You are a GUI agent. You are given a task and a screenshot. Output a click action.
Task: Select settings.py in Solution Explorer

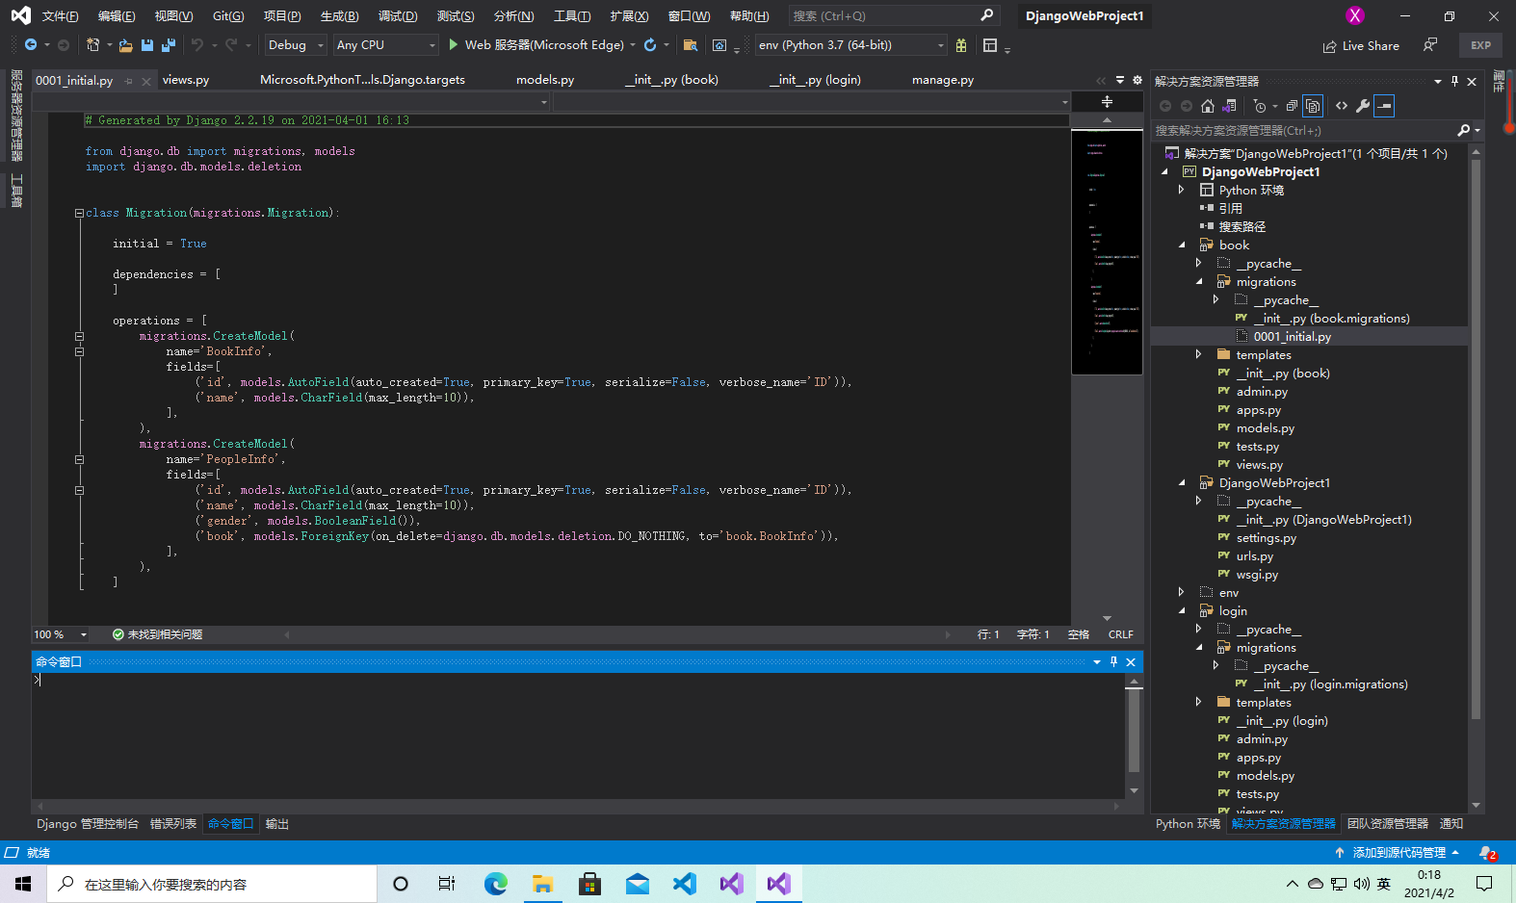[x=1266, y=537]
